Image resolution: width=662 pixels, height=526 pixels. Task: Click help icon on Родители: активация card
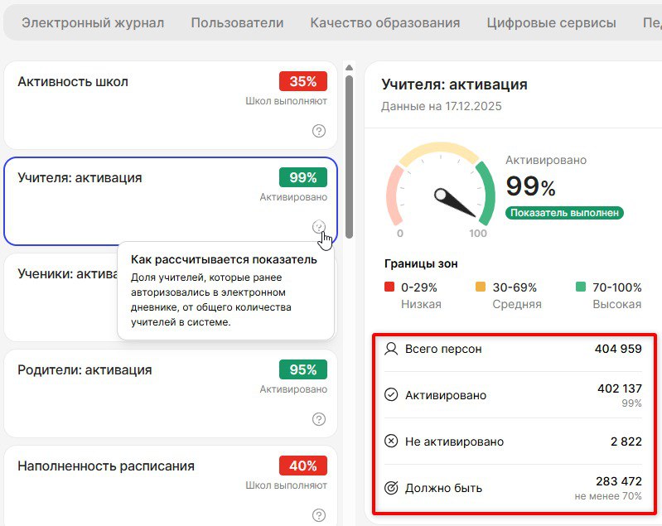(319, 419)
